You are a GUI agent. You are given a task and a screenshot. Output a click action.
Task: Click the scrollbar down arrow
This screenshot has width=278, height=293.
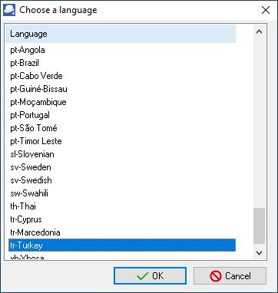coord(259,253)
